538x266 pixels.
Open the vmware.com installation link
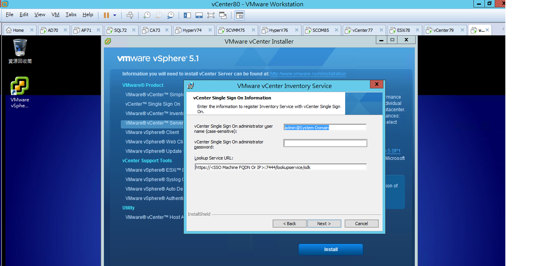click(308, 74)
